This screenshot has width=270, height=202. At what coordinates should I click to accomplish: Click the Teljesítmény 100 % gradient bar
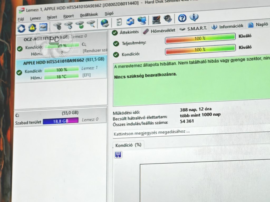point(200,38)
